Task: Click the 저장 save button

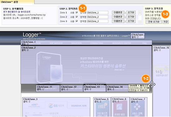Action: (x=165, y=22)
